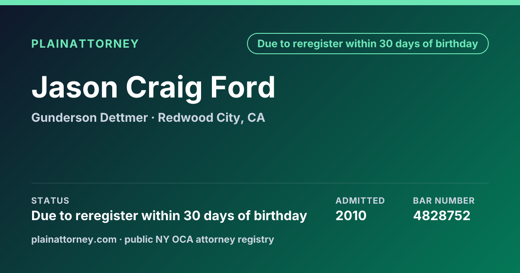Image resolution: width=520 pixels, height=273 pixels.
Task: Click the Jason Craig Ford name heading
Action: (153, 88)
